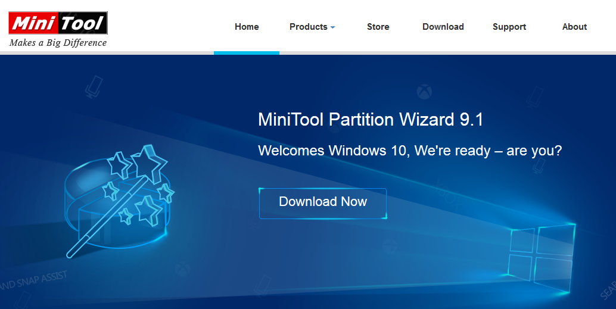Open the Store page

tap(378, 27)
